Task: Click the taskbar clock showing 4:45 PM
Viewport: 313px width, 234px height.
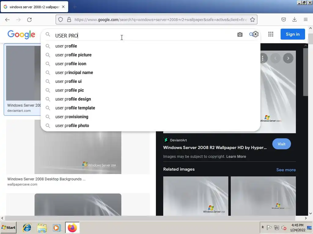Action: [x=297, y=227]
